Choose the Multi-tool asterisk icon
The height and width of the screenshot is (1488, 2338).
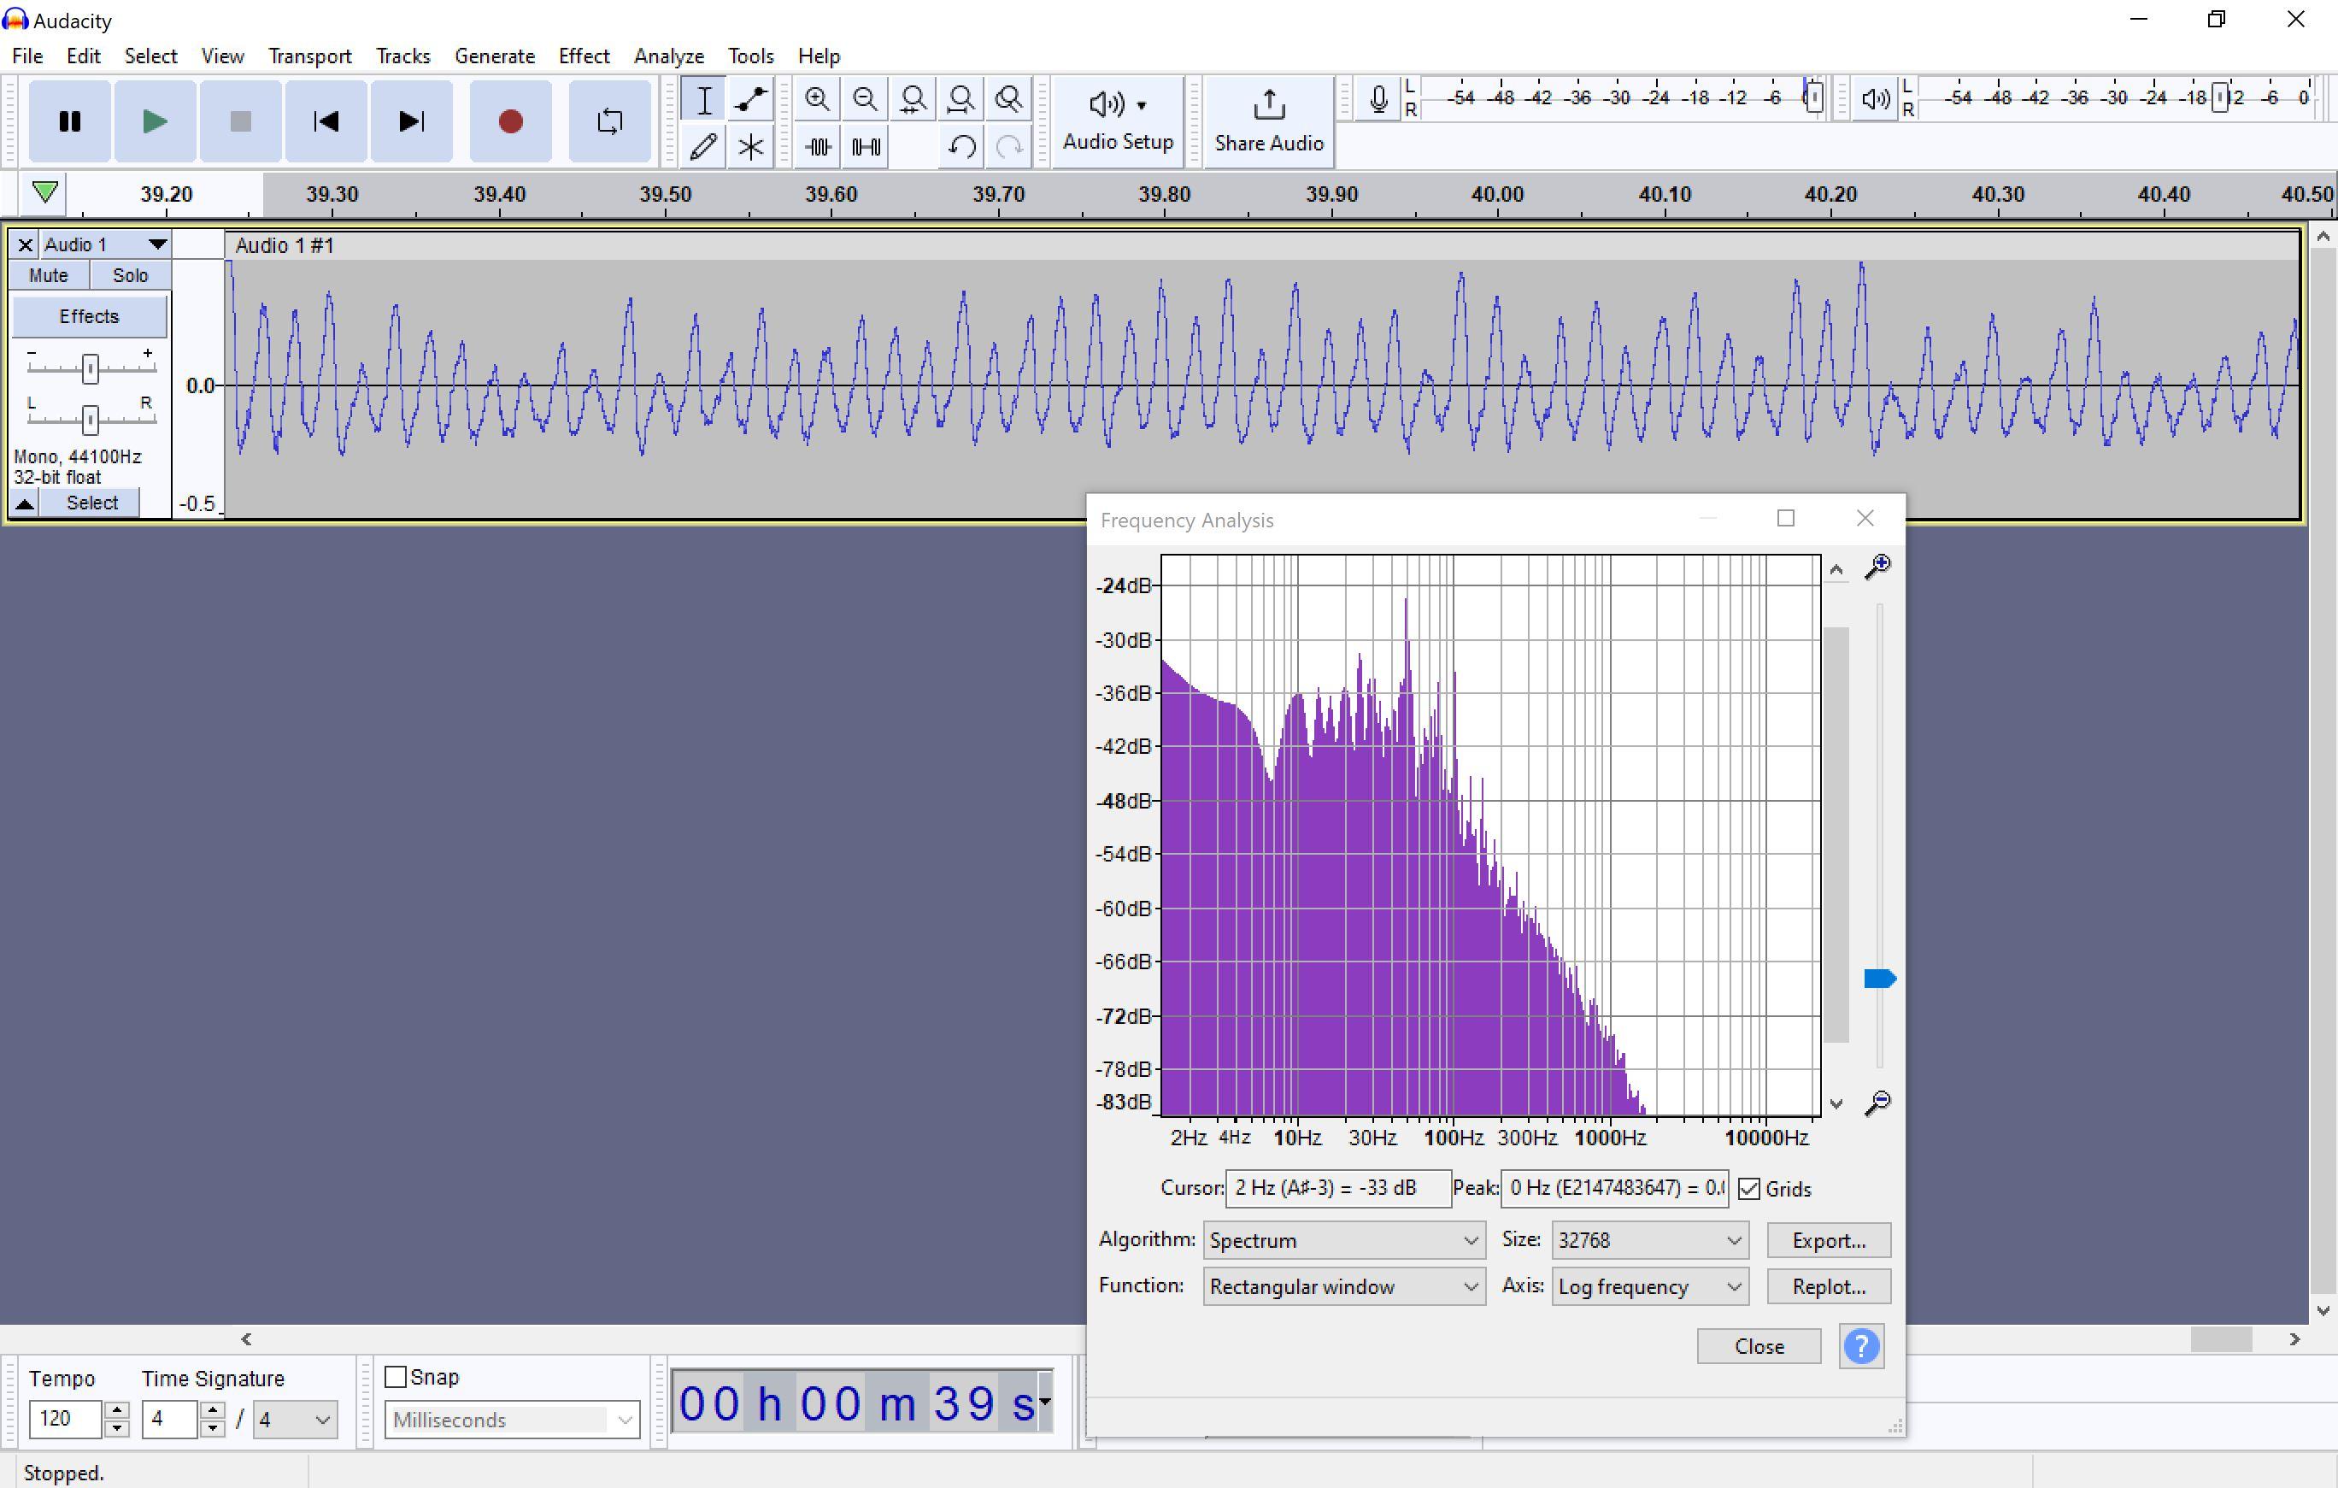click(750, 147)
